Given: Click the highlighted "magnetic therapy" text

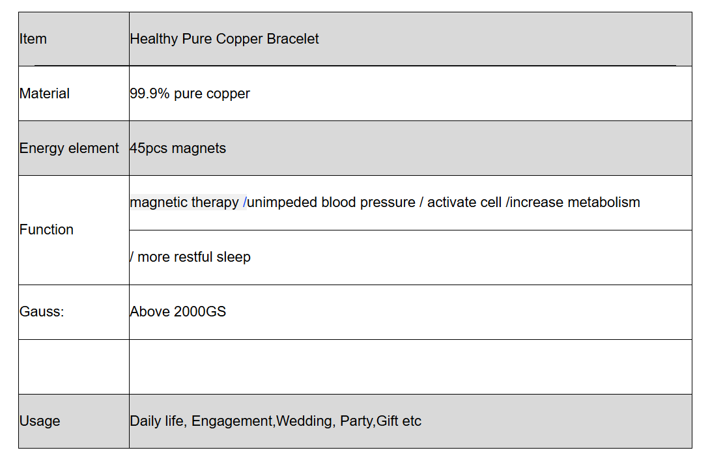Looking at the screenshot, I should (x=184, y=202).
